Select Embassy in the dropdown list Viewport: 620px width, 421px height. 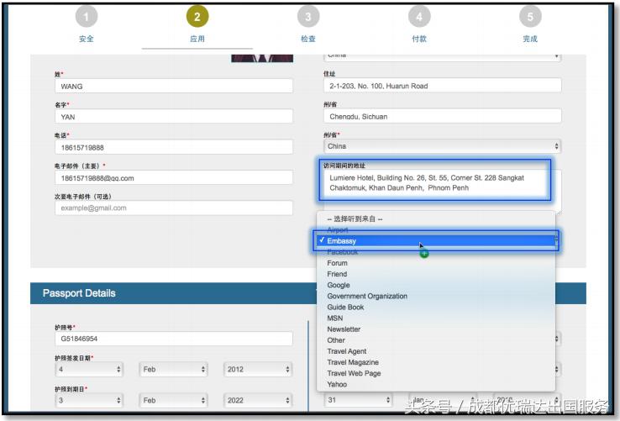436,240
